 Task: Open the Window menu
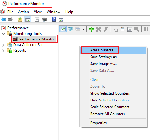point(54,12)
